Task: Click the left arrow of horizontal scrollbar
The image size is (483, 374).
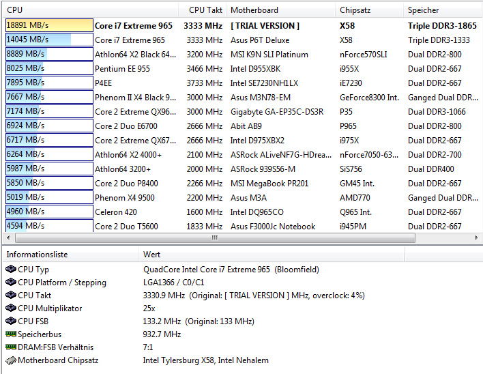Action: [8, 238]
